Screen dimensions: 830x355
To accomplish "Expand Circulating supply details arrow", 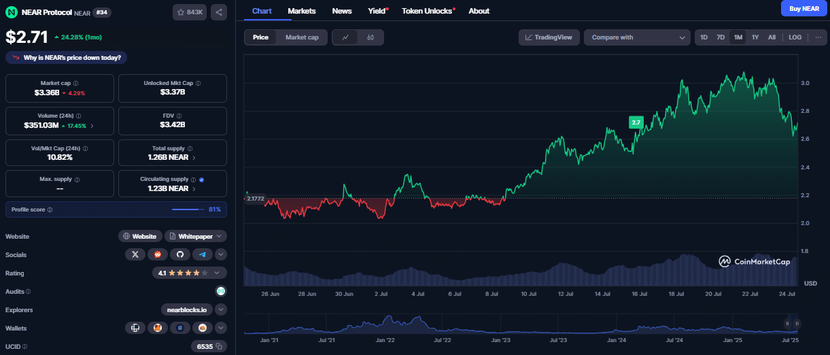I will coord(194,188).
